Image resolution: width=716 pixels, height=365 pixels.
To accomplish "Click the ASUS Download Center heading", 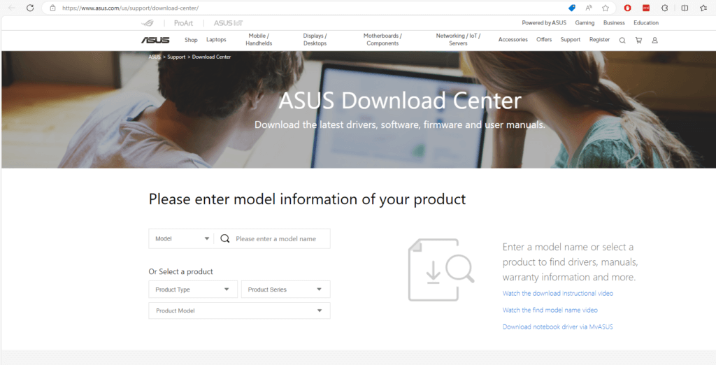I will tap(399, 101).
